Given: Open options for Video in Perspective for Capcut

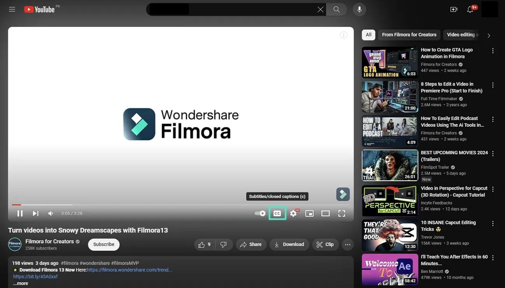Looking at the screenshot, I should pos(493,189).
